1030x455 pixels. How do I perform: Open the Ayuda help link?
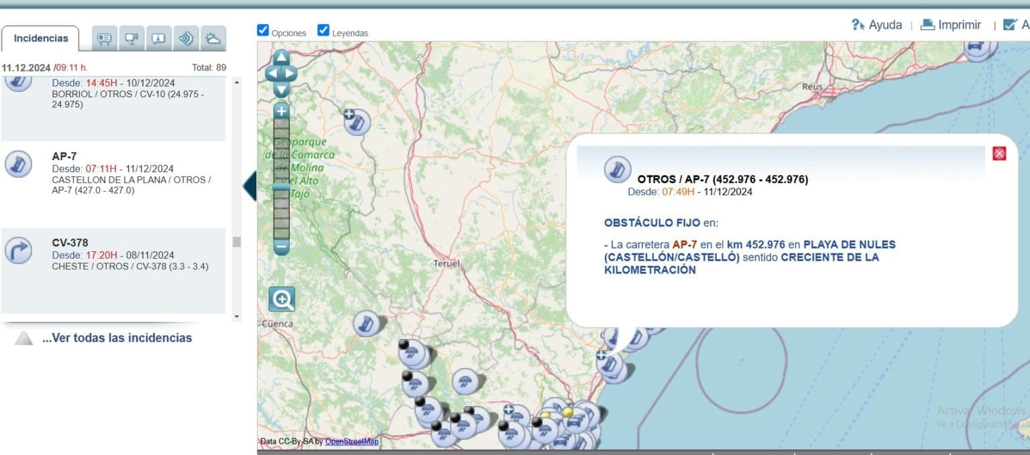click(876, 25)
